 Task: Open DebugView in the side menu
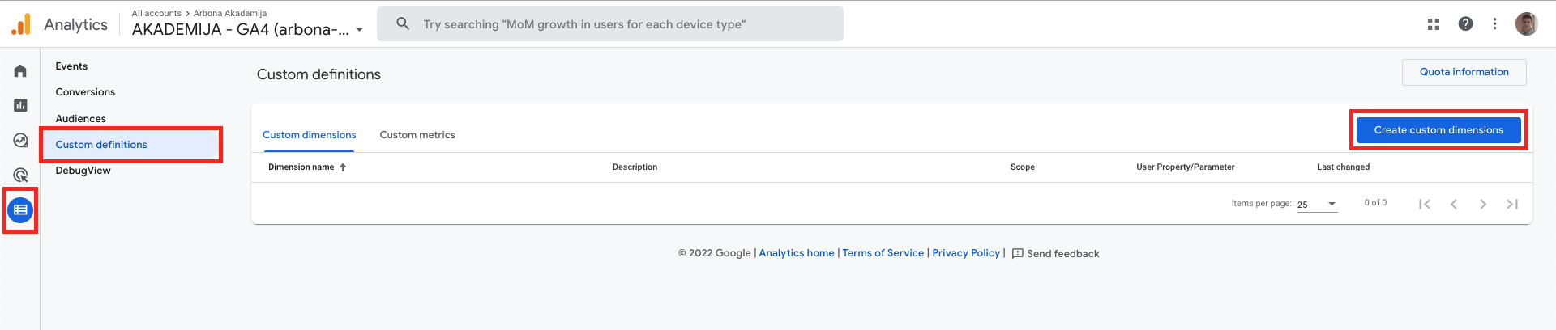click(x=83, y=171)
